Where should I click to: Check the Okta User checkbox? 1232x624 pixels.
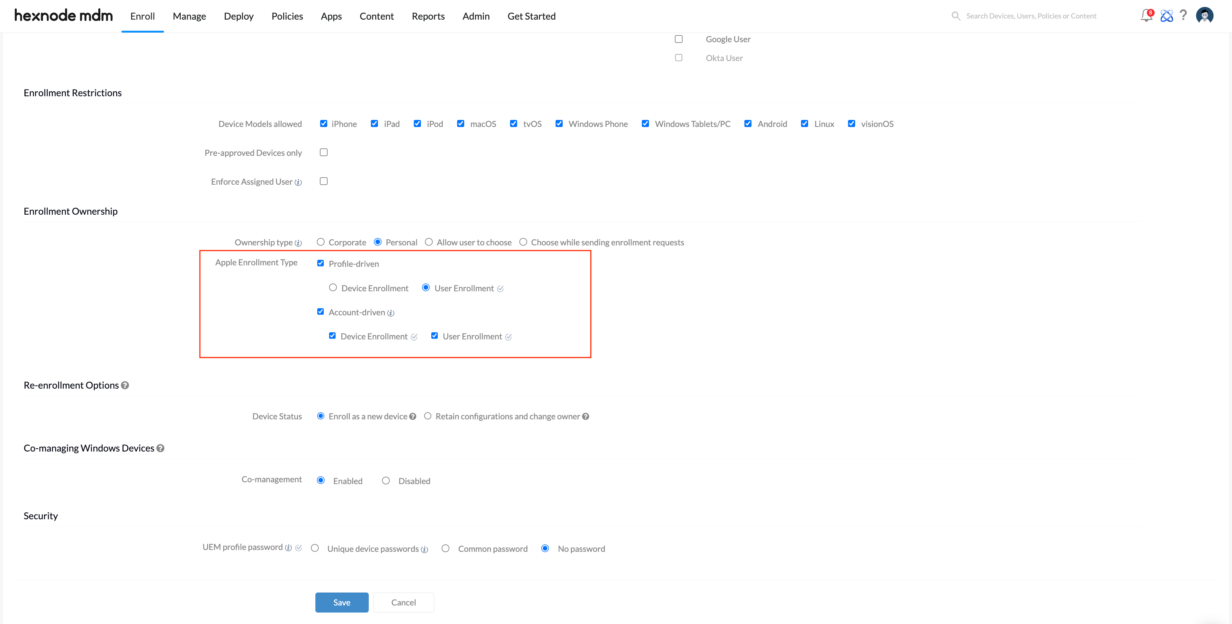678,57
